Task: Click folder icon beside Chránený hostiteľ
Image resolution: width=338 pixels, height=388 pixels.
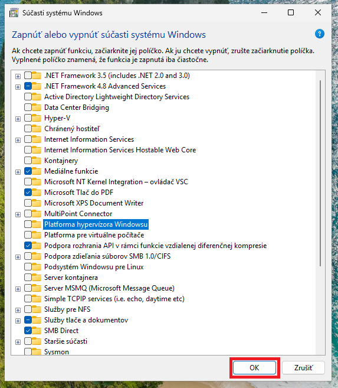Action: [x=37, y=129]
